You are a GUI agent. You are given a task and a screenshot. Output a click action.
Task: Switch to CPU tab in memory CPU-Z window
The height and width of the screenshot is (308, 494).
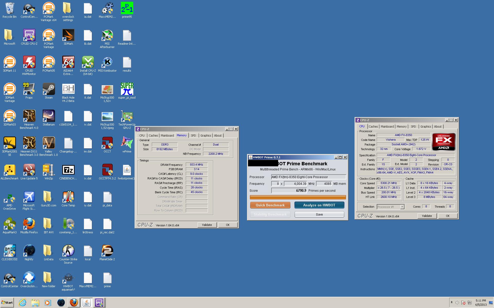pyautogui.click(x=142, y=136)
